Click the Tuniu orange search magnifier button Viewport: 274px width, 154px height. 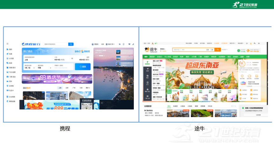(x=218, y=50)
